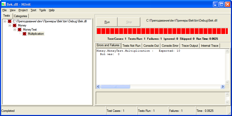Open the Console.Out tab

click(x=151, y=46)
